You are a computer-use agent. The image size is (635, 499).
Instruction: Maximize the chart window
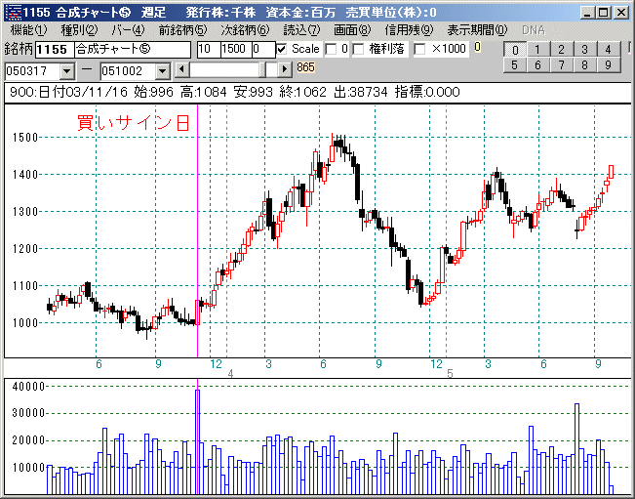[604, 13]
